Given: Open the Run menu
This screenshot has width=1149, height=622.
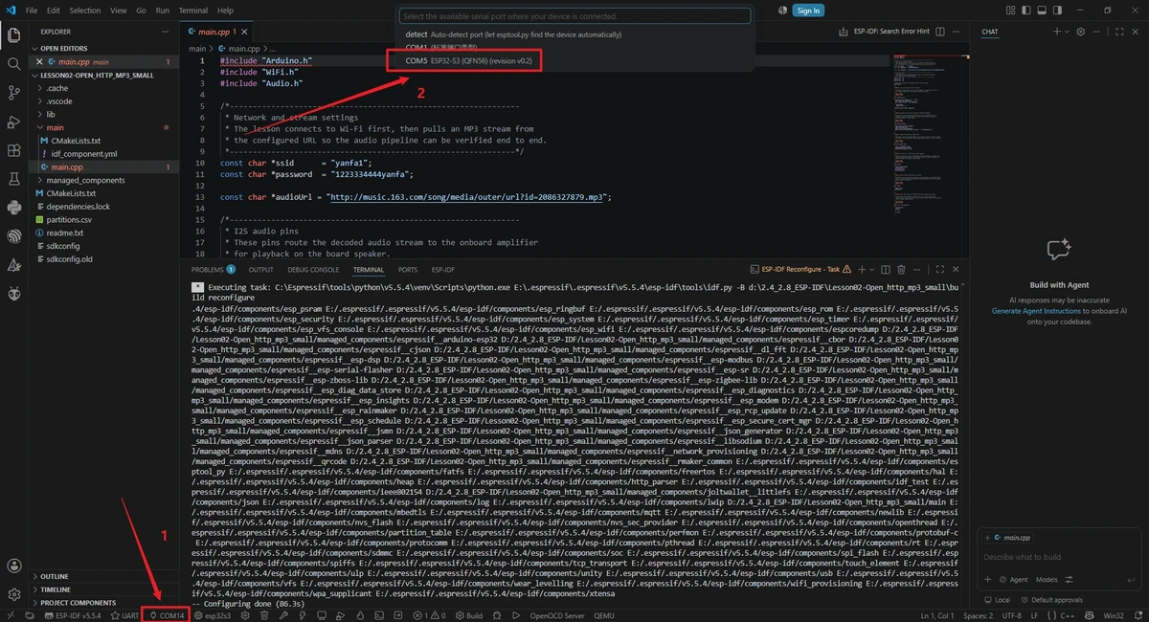Looking at the screenshot, I should [163, 11].
